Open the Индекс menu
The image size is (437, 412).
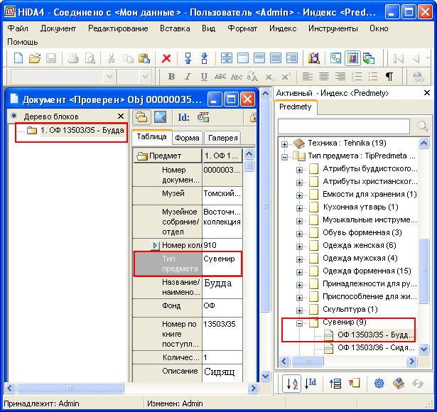[283, 28]
